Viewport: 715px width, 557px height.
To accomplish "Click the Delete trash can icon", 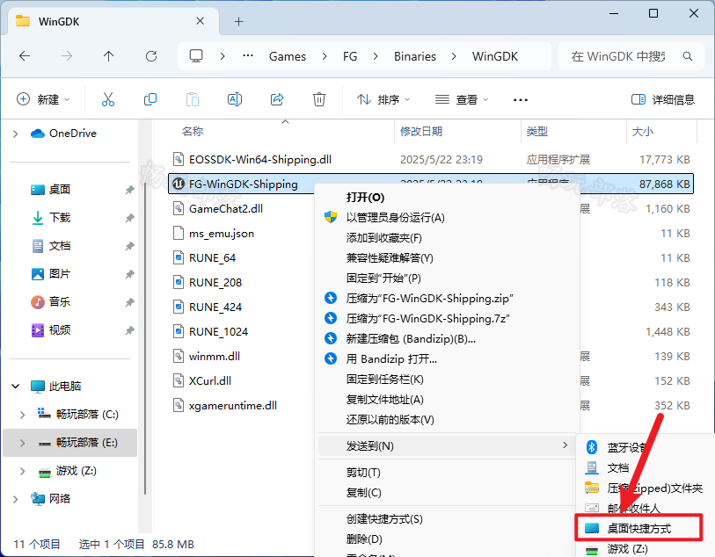I will point(318,99).
